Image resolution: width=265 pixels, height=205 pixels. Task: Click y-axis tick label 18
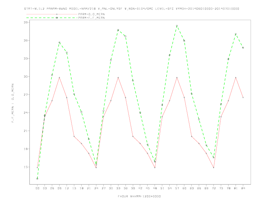click(x=26, y=149)
